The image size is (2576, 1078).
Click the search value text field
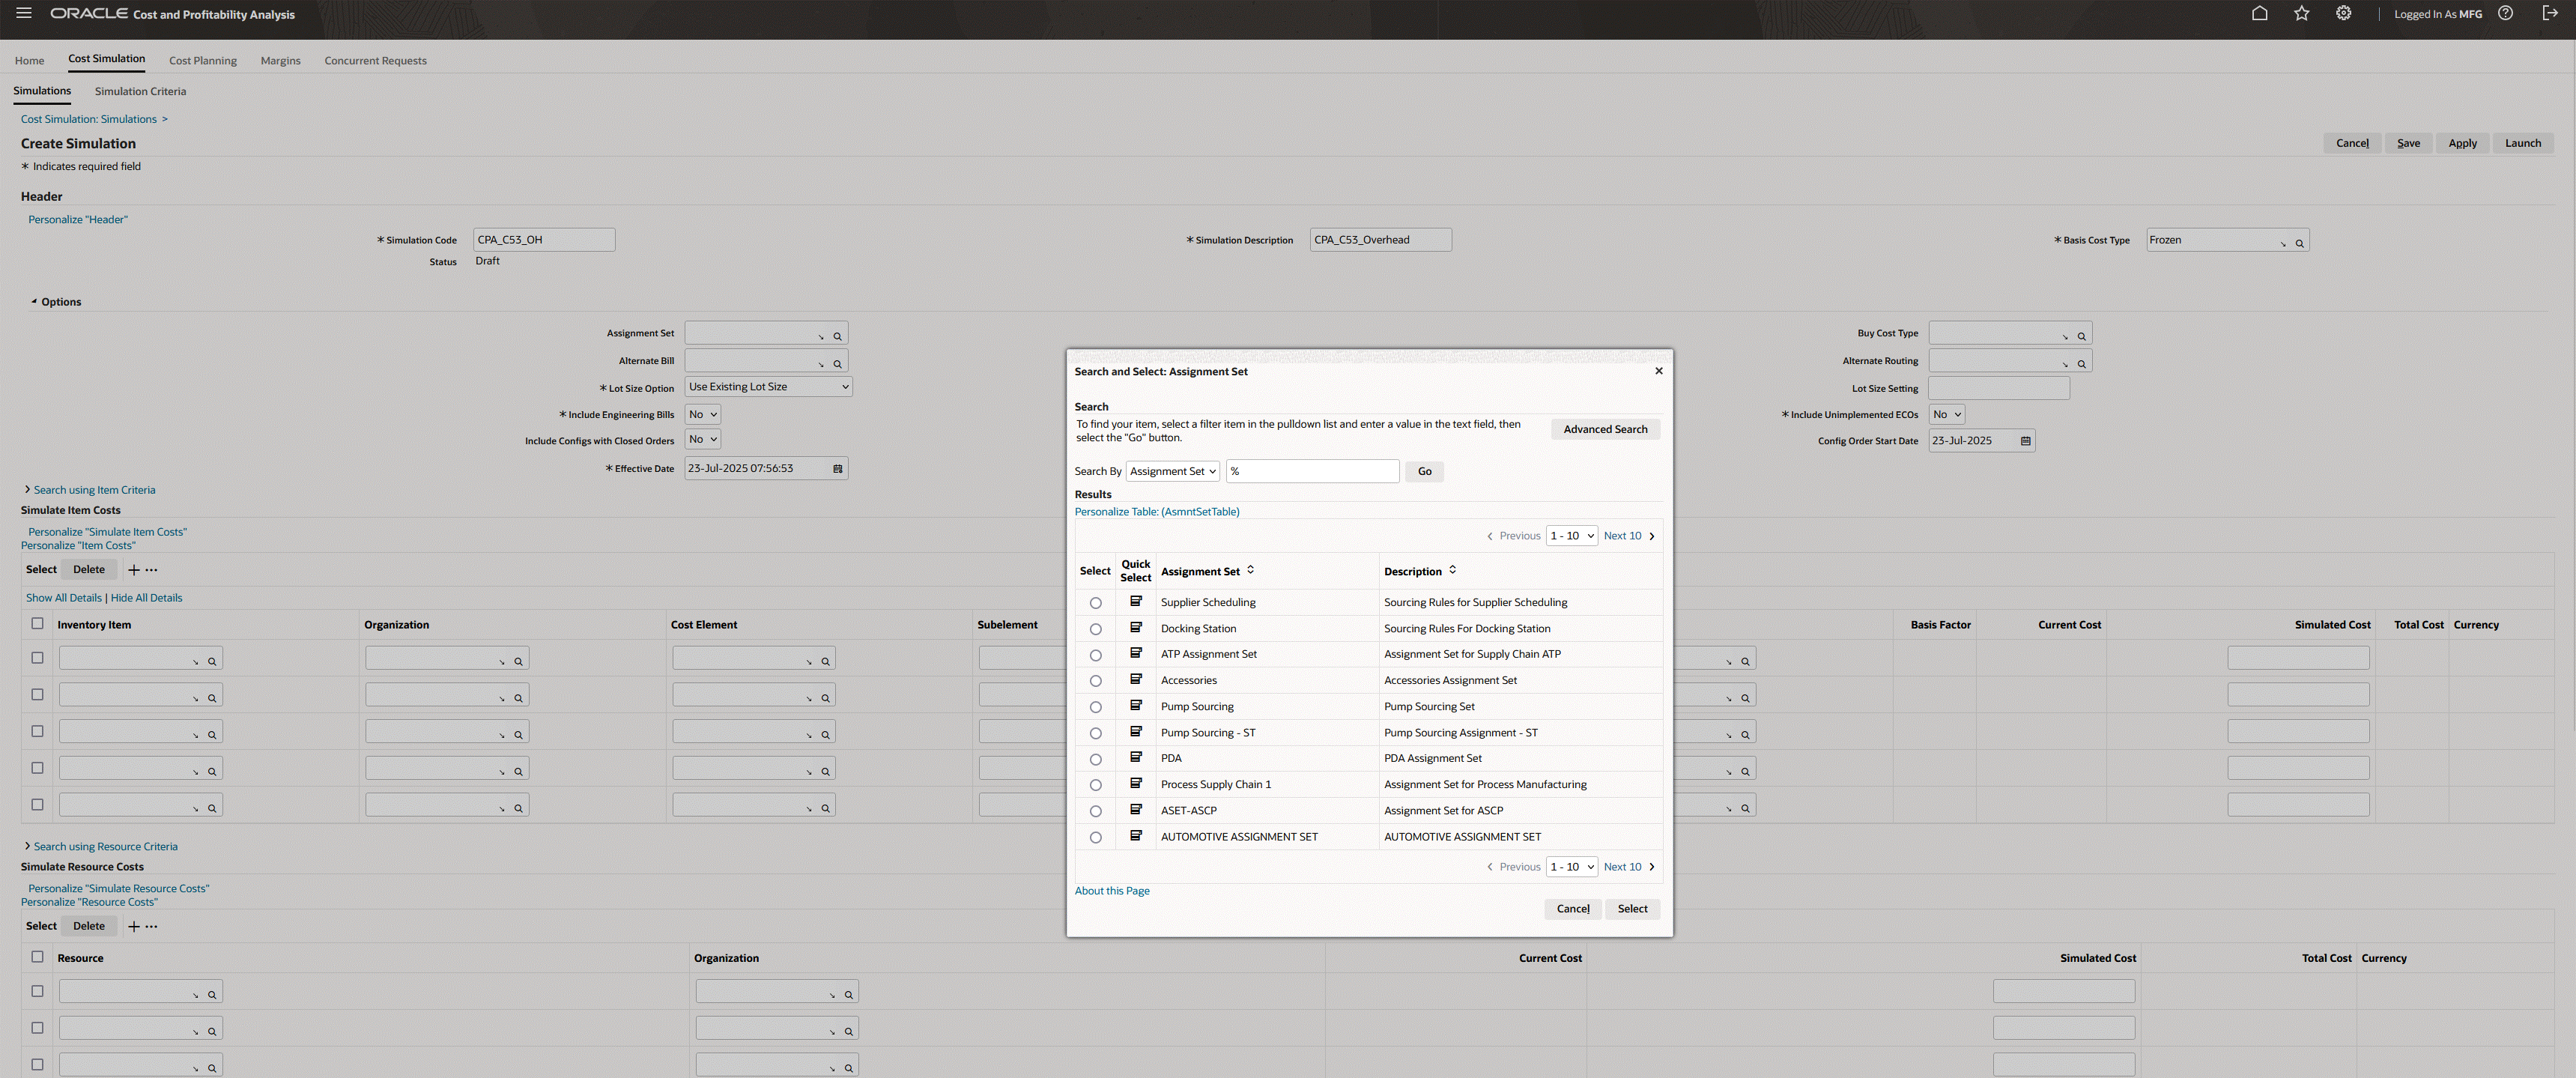pos(1312,471)
